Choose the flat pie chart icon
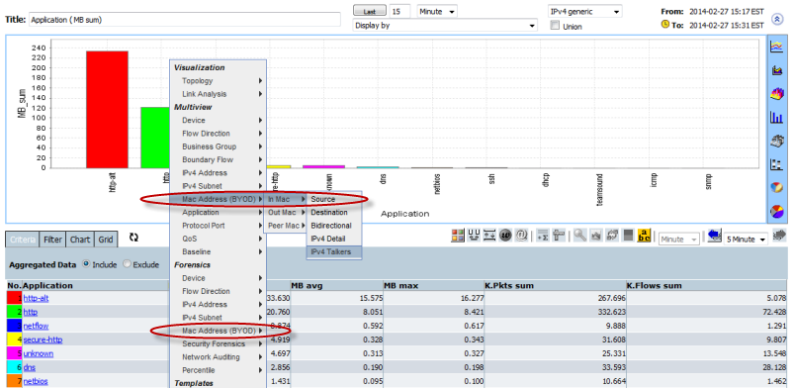Image resolution: width=794 pixels, height=388 pixels. pos(776,211)
